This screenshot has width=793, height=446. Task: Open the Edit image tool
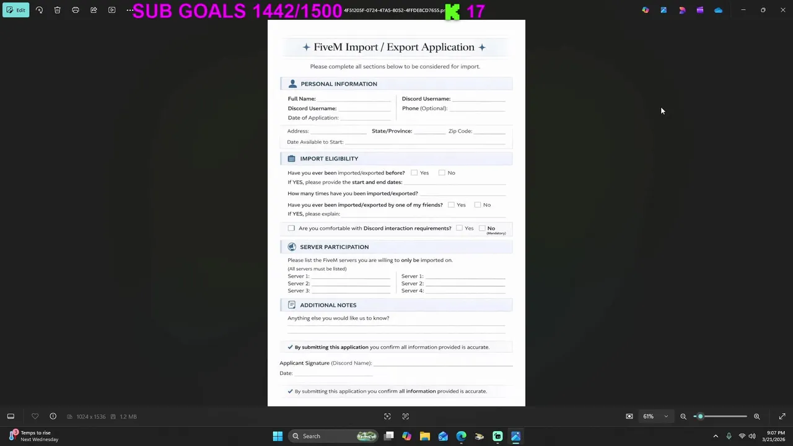click(x=15, y=10)
